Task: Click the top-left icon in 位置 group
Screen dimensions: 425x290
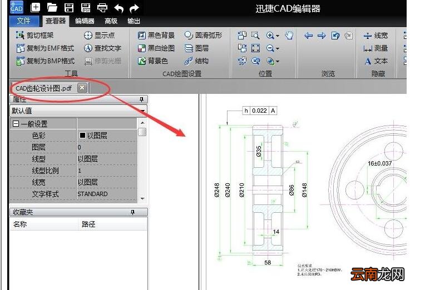Action: click(x=242, y=35)
